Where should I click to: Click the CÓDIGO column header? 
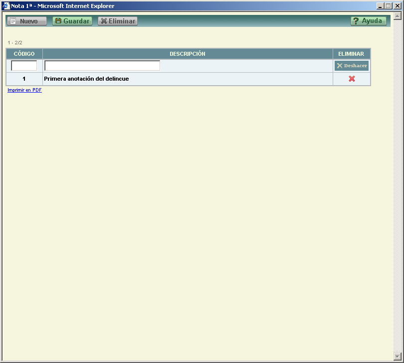tap(24, 54)
